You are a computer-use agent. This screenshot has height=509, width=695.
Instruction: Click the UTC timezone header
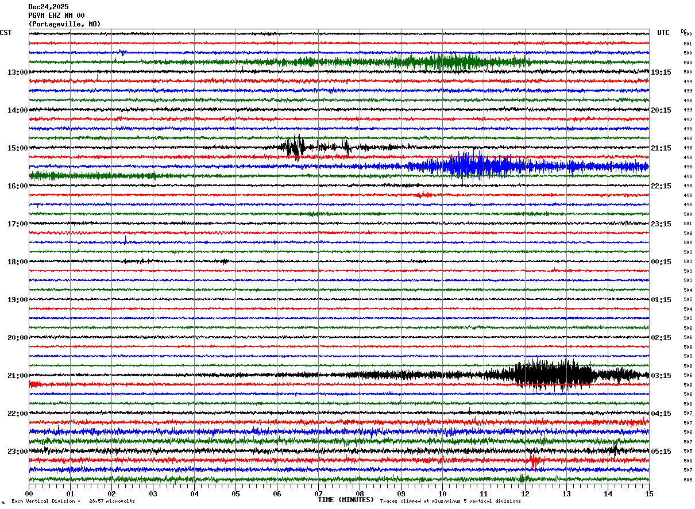[663, 33]
